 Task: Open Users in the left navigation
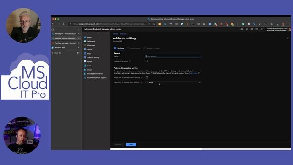(x=89, y=66)
